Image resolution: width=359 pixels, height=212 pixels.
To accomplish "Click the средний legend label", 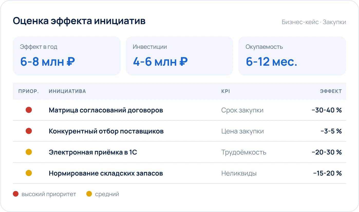I will point(107,194).
